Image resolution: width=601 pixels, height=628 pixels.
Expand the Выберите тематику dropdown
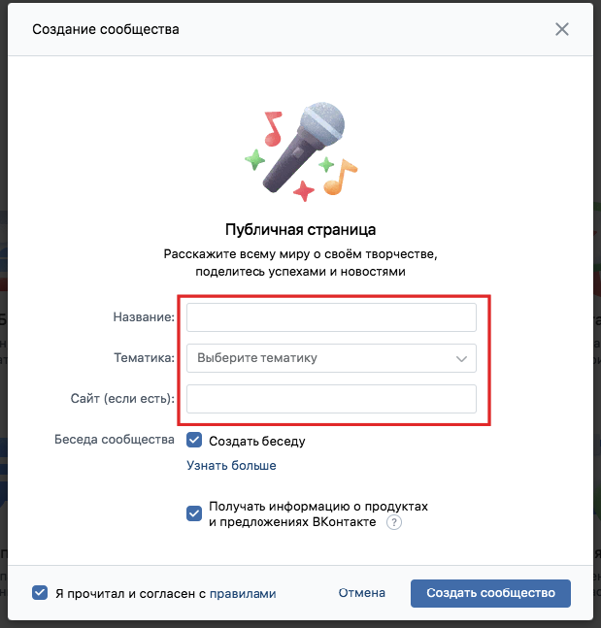331,358
